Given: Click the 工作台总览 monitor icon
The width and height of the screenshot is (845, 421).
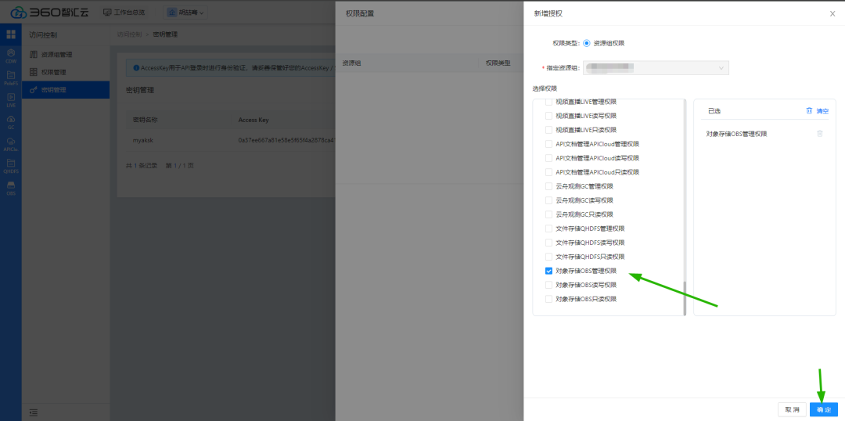Looking at the screenshot, I should point(106,12).
